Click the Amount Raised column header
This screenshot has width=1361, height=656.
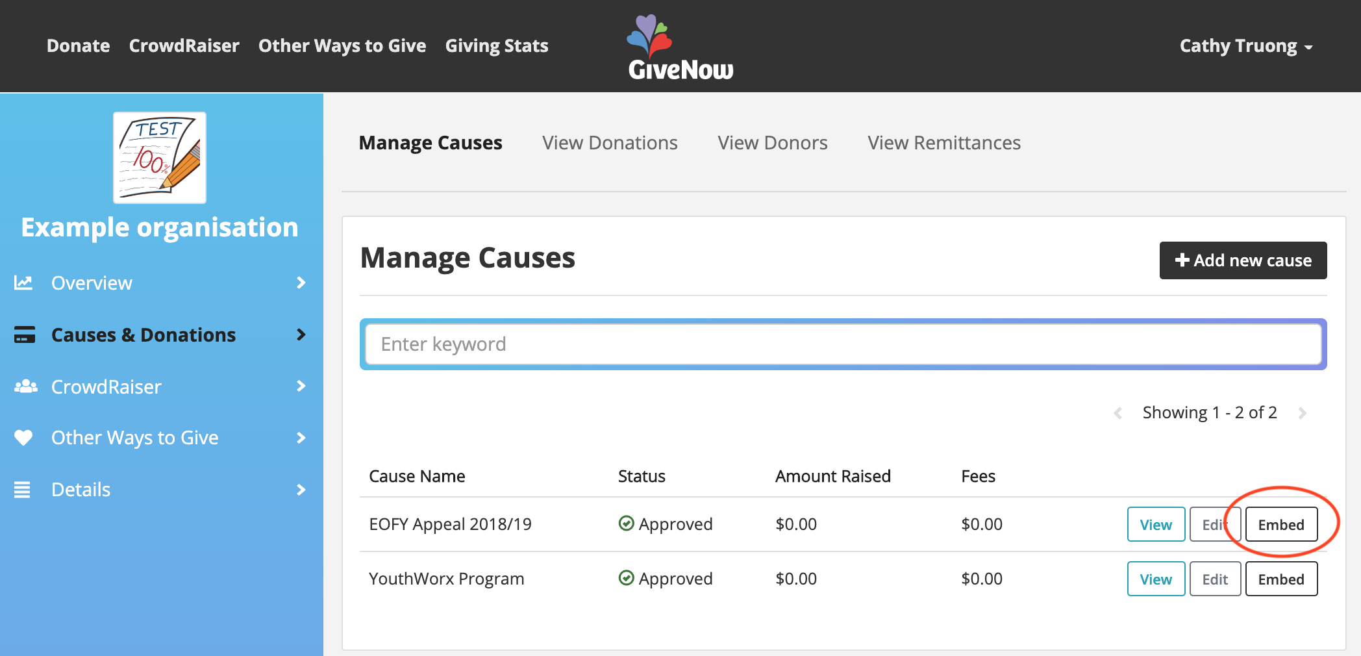tap(832, 476)
